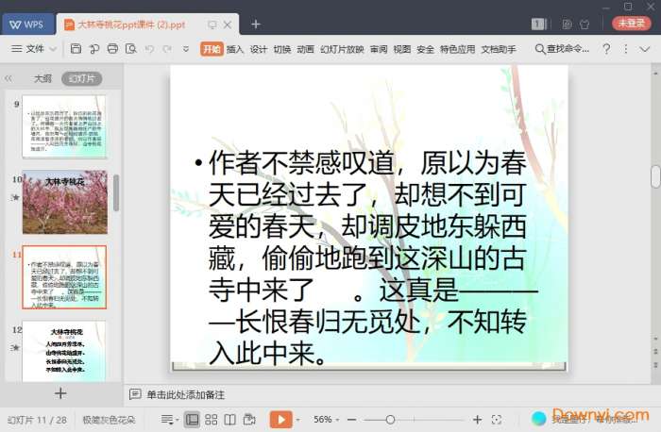The height and width of the screenshot is (432, 661).
Task: Open the 文档助手 ribbon tab
Action: coord(499,49)
